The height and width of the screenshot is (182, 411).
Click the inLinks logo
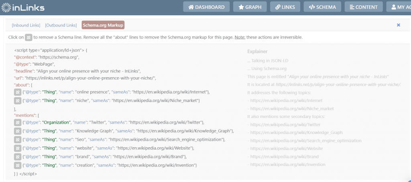coord(23,7)
